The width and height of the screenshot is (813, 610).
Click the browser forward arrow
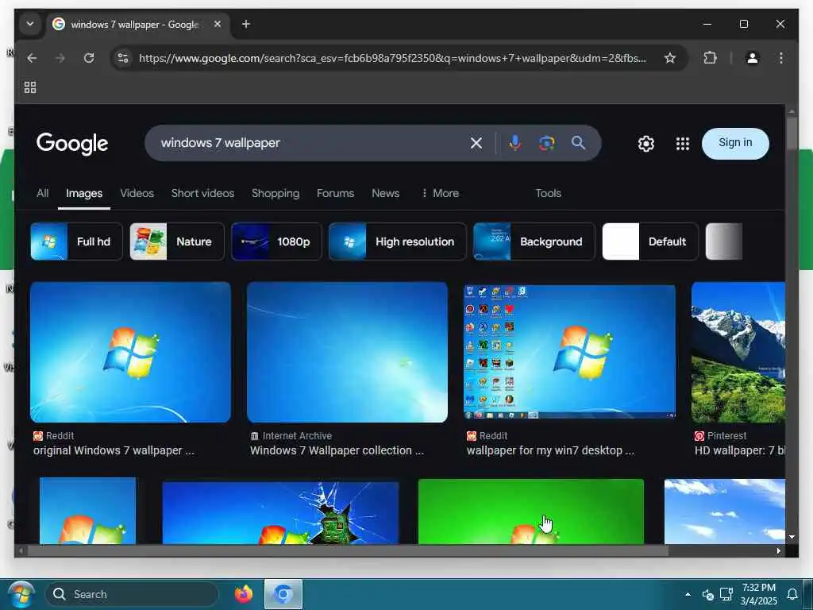tap(60, 58)
